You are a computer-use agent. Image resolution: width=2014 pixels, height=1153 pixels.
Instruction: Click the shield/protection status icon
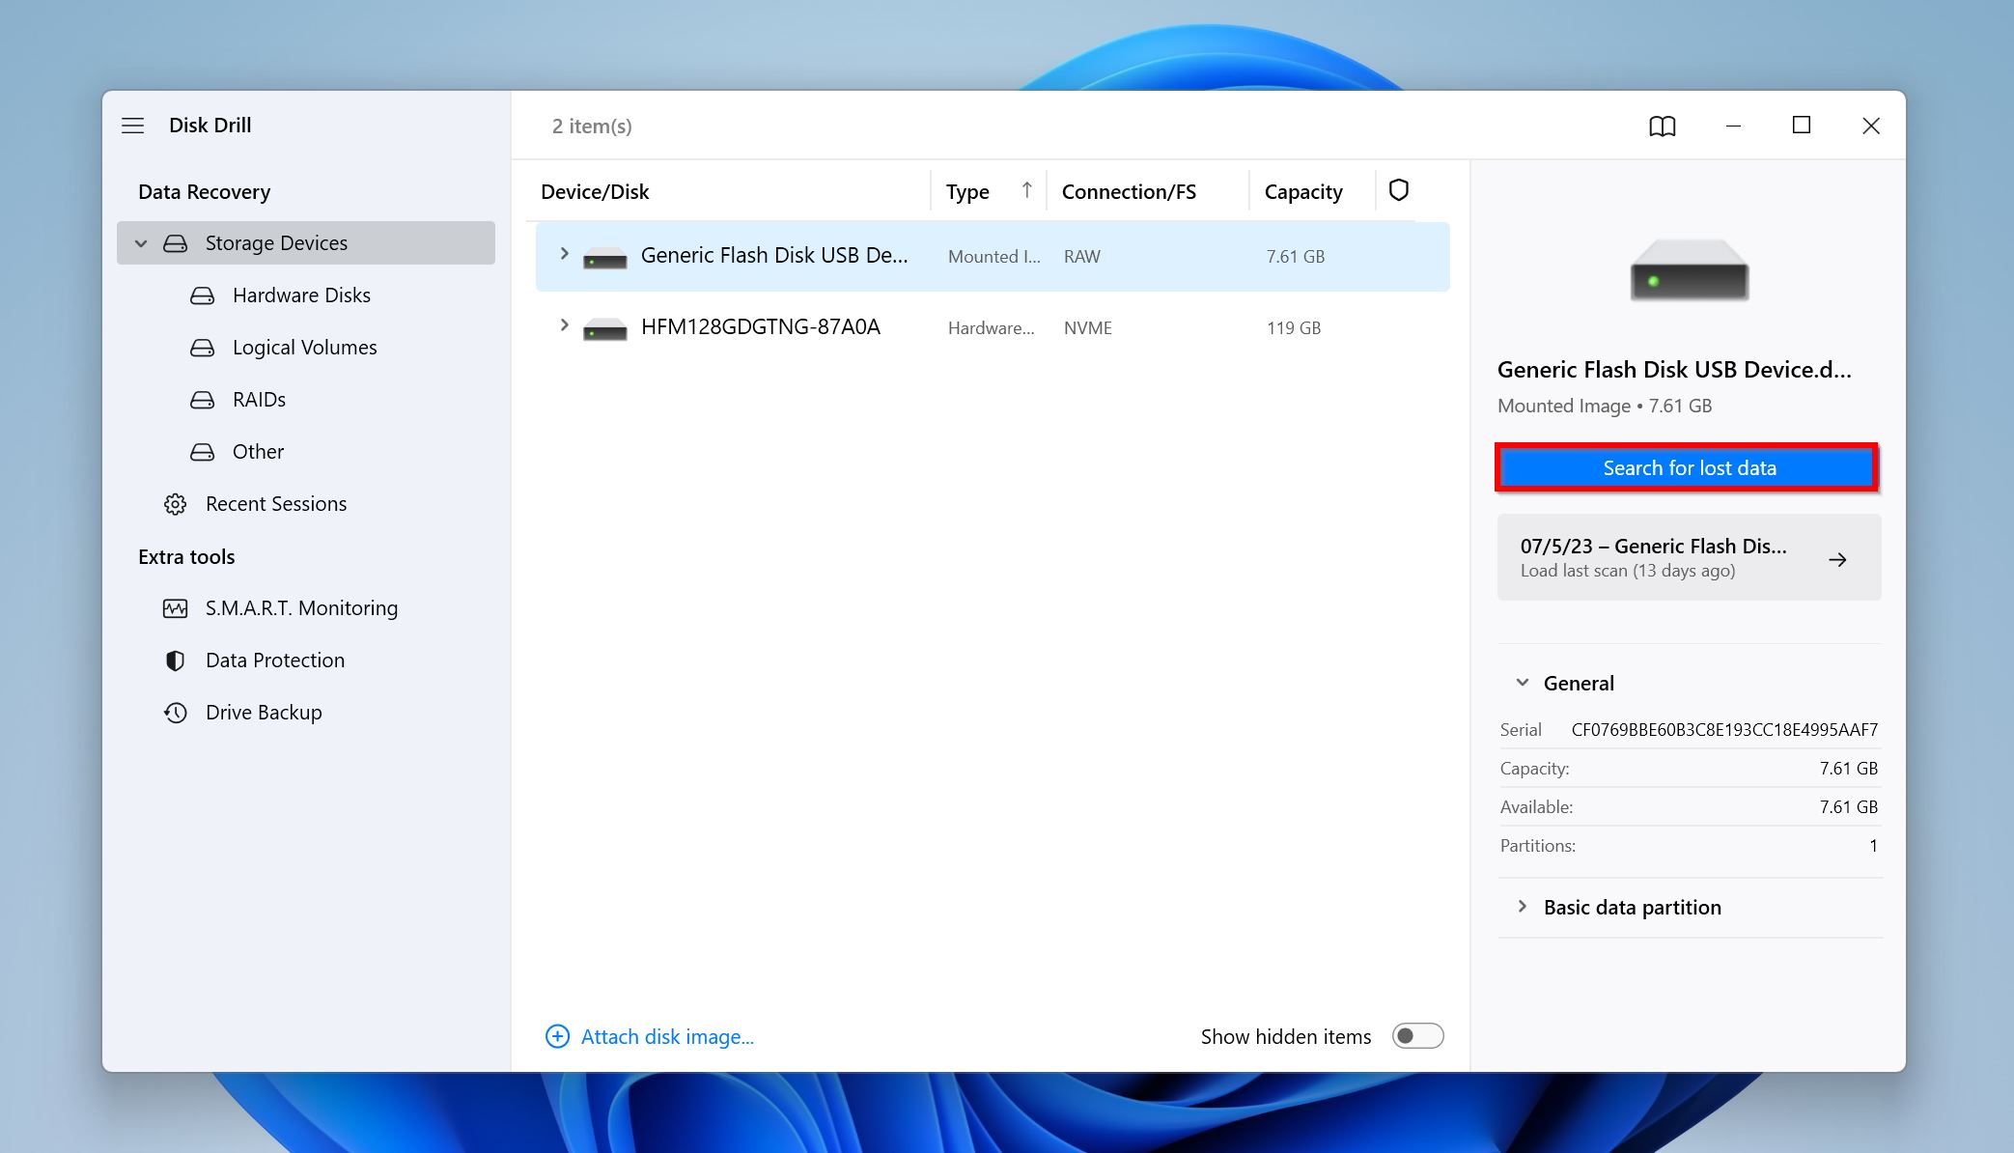point(1398,189)
